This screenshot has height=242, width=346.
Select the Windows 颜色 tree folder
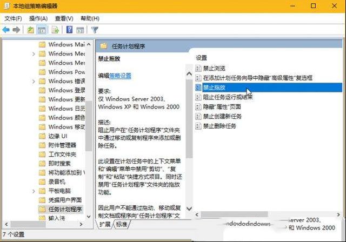(x=66, y=118)
